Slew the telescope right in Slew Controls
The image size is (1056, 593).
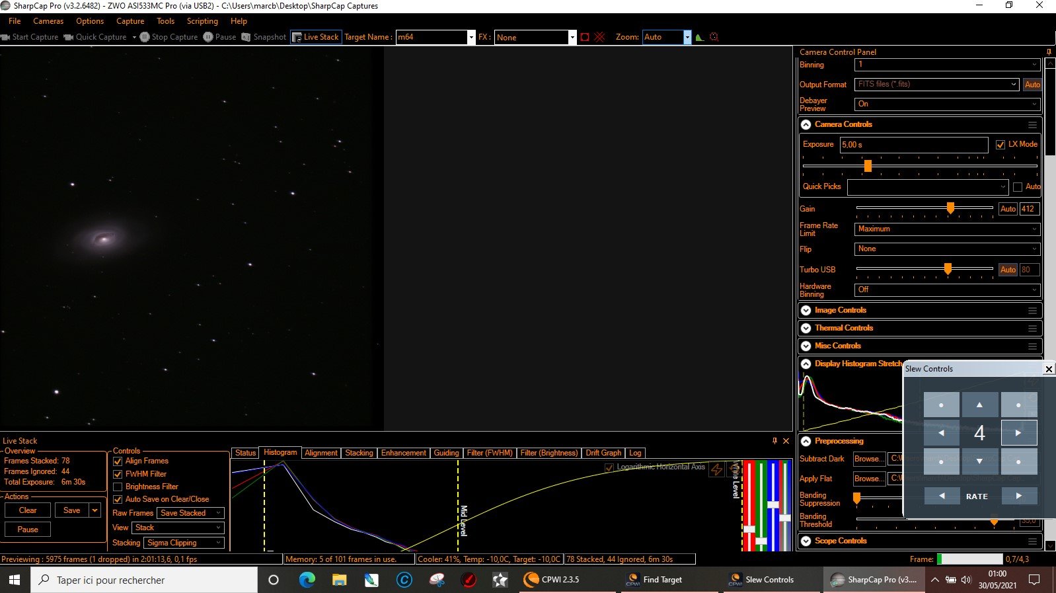coord(1018,433)
